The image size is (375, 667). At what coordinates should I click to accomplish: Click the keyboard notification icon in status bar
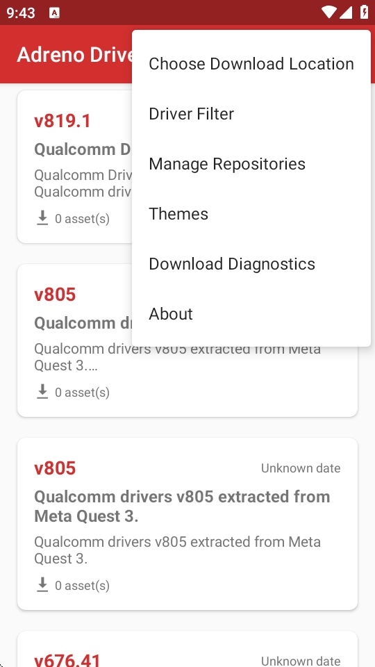(54, 13)
